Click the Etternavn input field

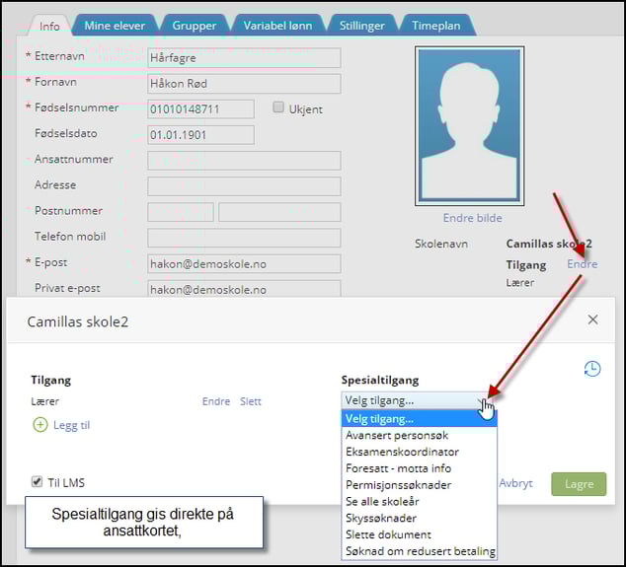point(244,58)
